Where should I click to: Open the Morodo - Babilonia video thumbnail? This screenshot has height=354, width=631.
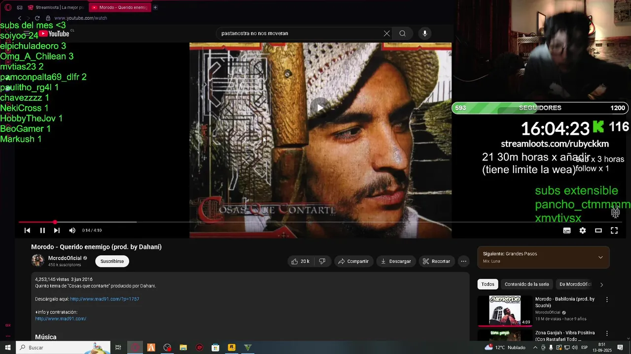point(505,310)
